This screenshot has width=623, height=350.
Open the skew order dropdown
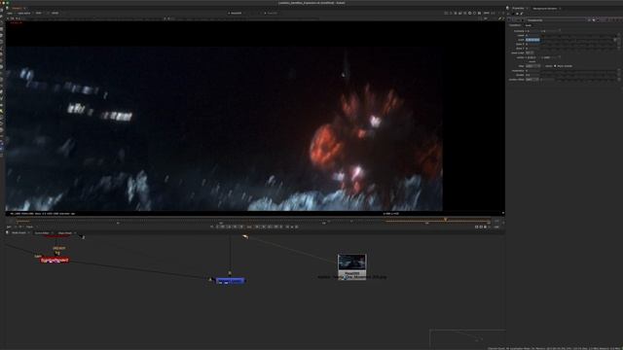530,52
